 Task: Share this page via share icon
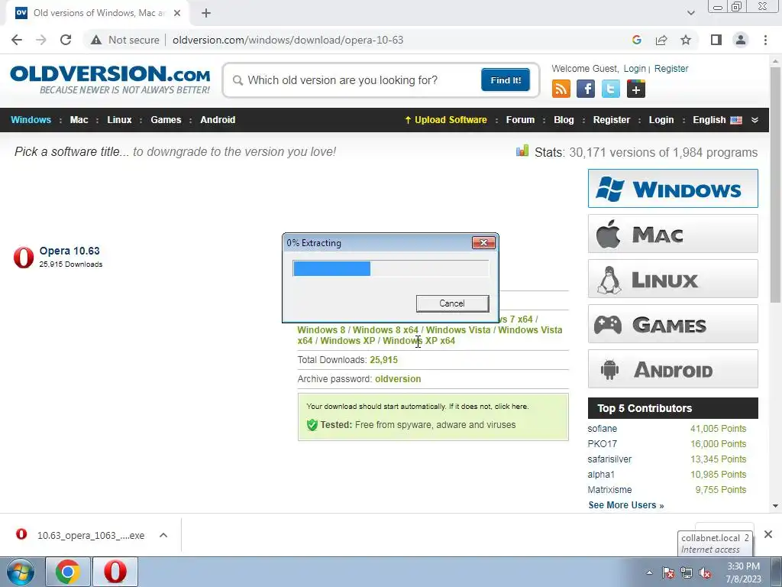coord(661,40)
